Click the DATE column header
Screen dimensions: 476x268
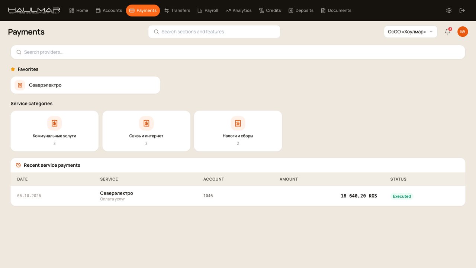(x=22, y=179)
